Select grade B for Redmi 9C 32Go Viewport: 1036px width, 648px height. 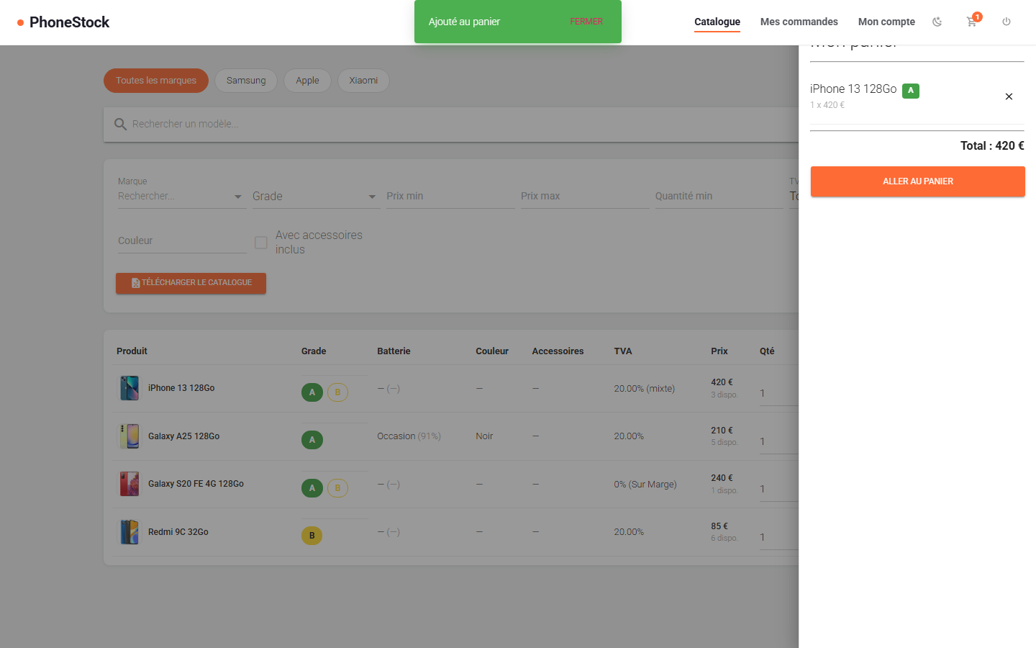pos(312,536)
